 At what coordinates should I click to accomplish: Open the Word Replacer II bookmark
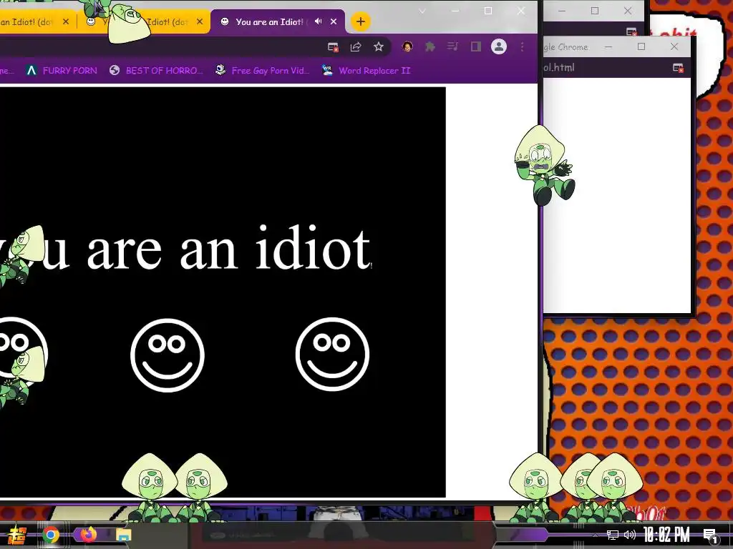point(366,71)
